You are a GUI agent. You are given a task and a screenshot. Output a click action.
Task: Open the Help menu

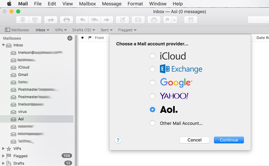[x=178, y=3]
